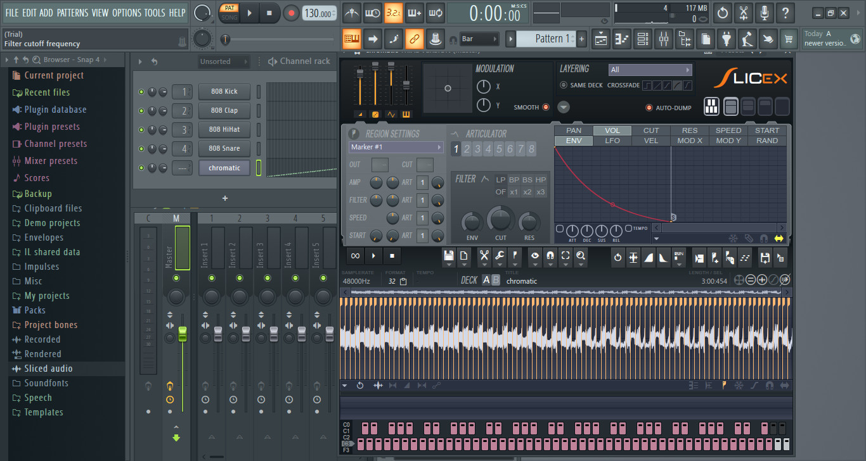Select filter x2 slope button
866x461 pixels.
coord(527,192)
